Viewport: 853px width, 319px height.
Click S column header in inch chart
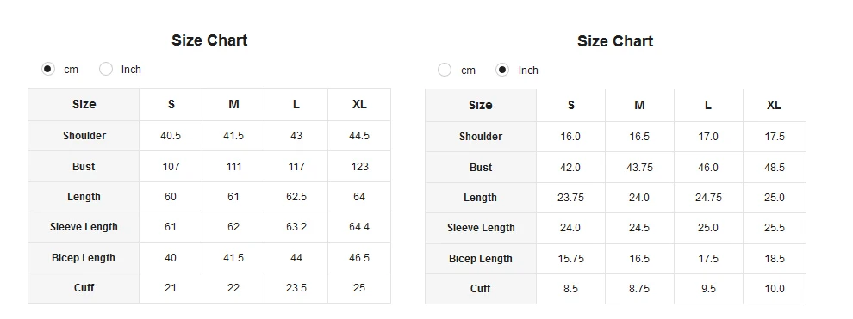pyautogui.click(x=570, y=105)
